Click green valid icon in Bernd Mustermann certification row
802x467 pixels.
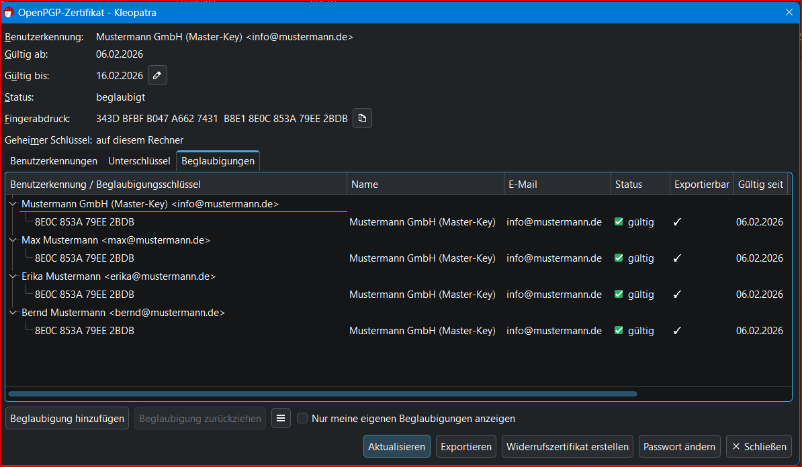pos(619,331)
